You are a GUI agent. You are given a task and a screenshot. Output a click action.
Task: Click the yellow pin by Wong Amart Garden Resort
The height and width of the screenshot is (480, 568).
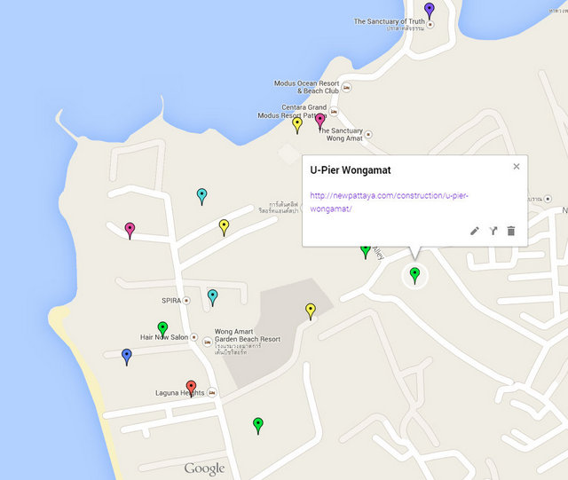[x=311, y=311]
